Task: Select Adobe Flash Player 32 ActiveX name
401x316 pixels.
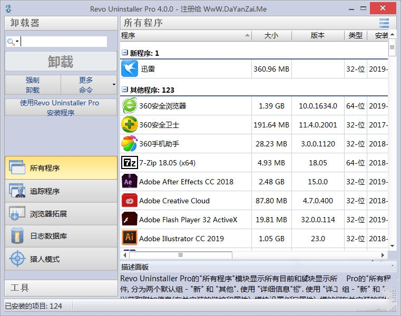Action: (x=188, y=220)
